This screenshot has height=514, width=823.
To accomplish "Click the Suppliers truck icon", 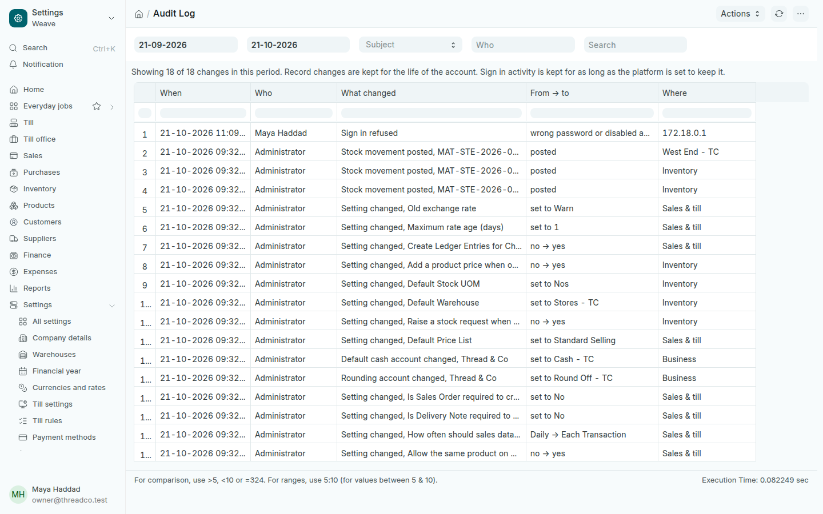I will tap(14, 239).
